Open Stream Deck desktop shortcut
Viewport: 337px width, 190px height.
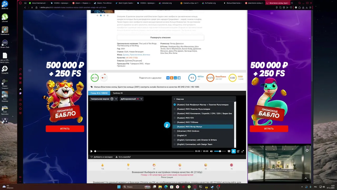click(x=5, y=44)
